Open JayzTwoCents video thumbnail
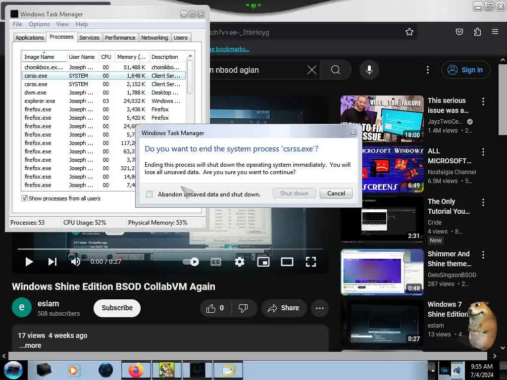The image size is (507, 380). point(382,119)
